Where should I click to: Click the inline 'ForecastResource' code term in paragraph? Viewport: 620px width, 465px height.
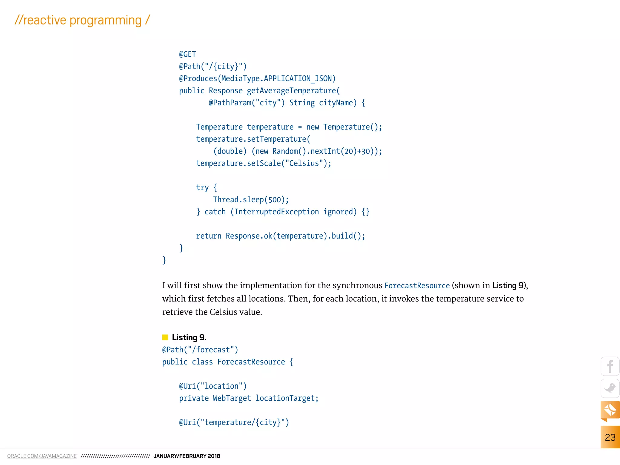click(x=417, y=286)
